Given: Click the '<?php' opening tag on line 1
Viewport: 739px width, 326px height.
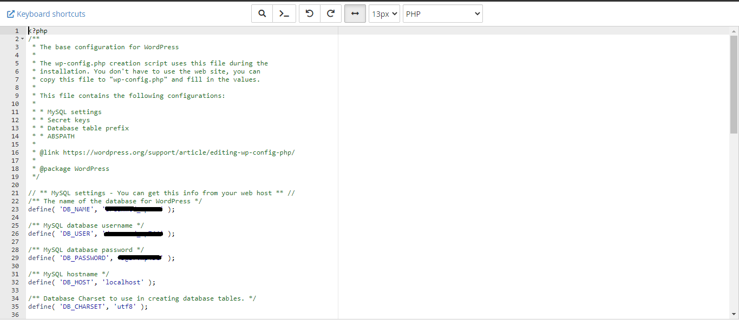Looking at the screenshot, I should pos(38,31).
